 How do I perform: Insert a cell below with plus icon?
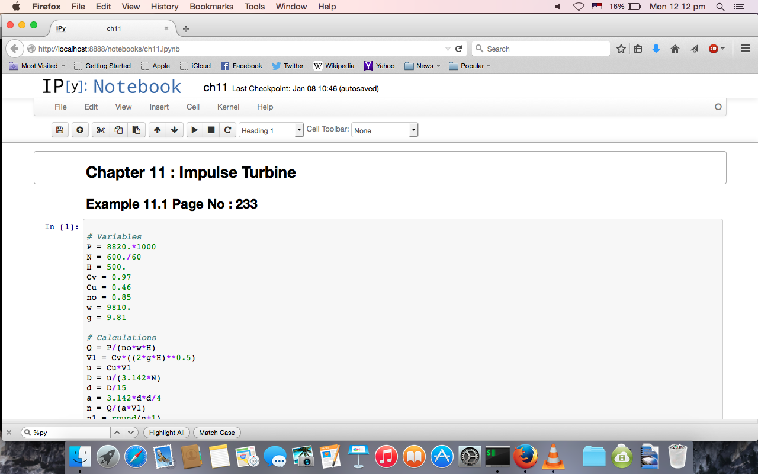80,130
